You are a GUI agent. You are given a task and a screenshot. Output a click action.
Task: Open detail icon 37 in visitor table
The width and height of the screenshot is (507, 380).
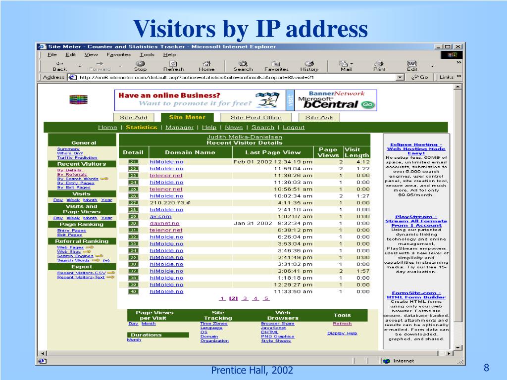coord(133,271)
